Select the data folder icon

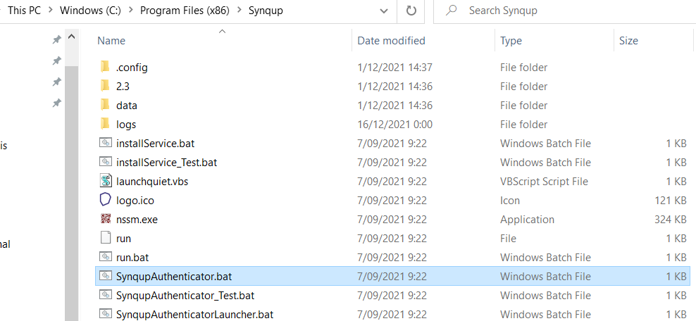(x=105, y=105)
